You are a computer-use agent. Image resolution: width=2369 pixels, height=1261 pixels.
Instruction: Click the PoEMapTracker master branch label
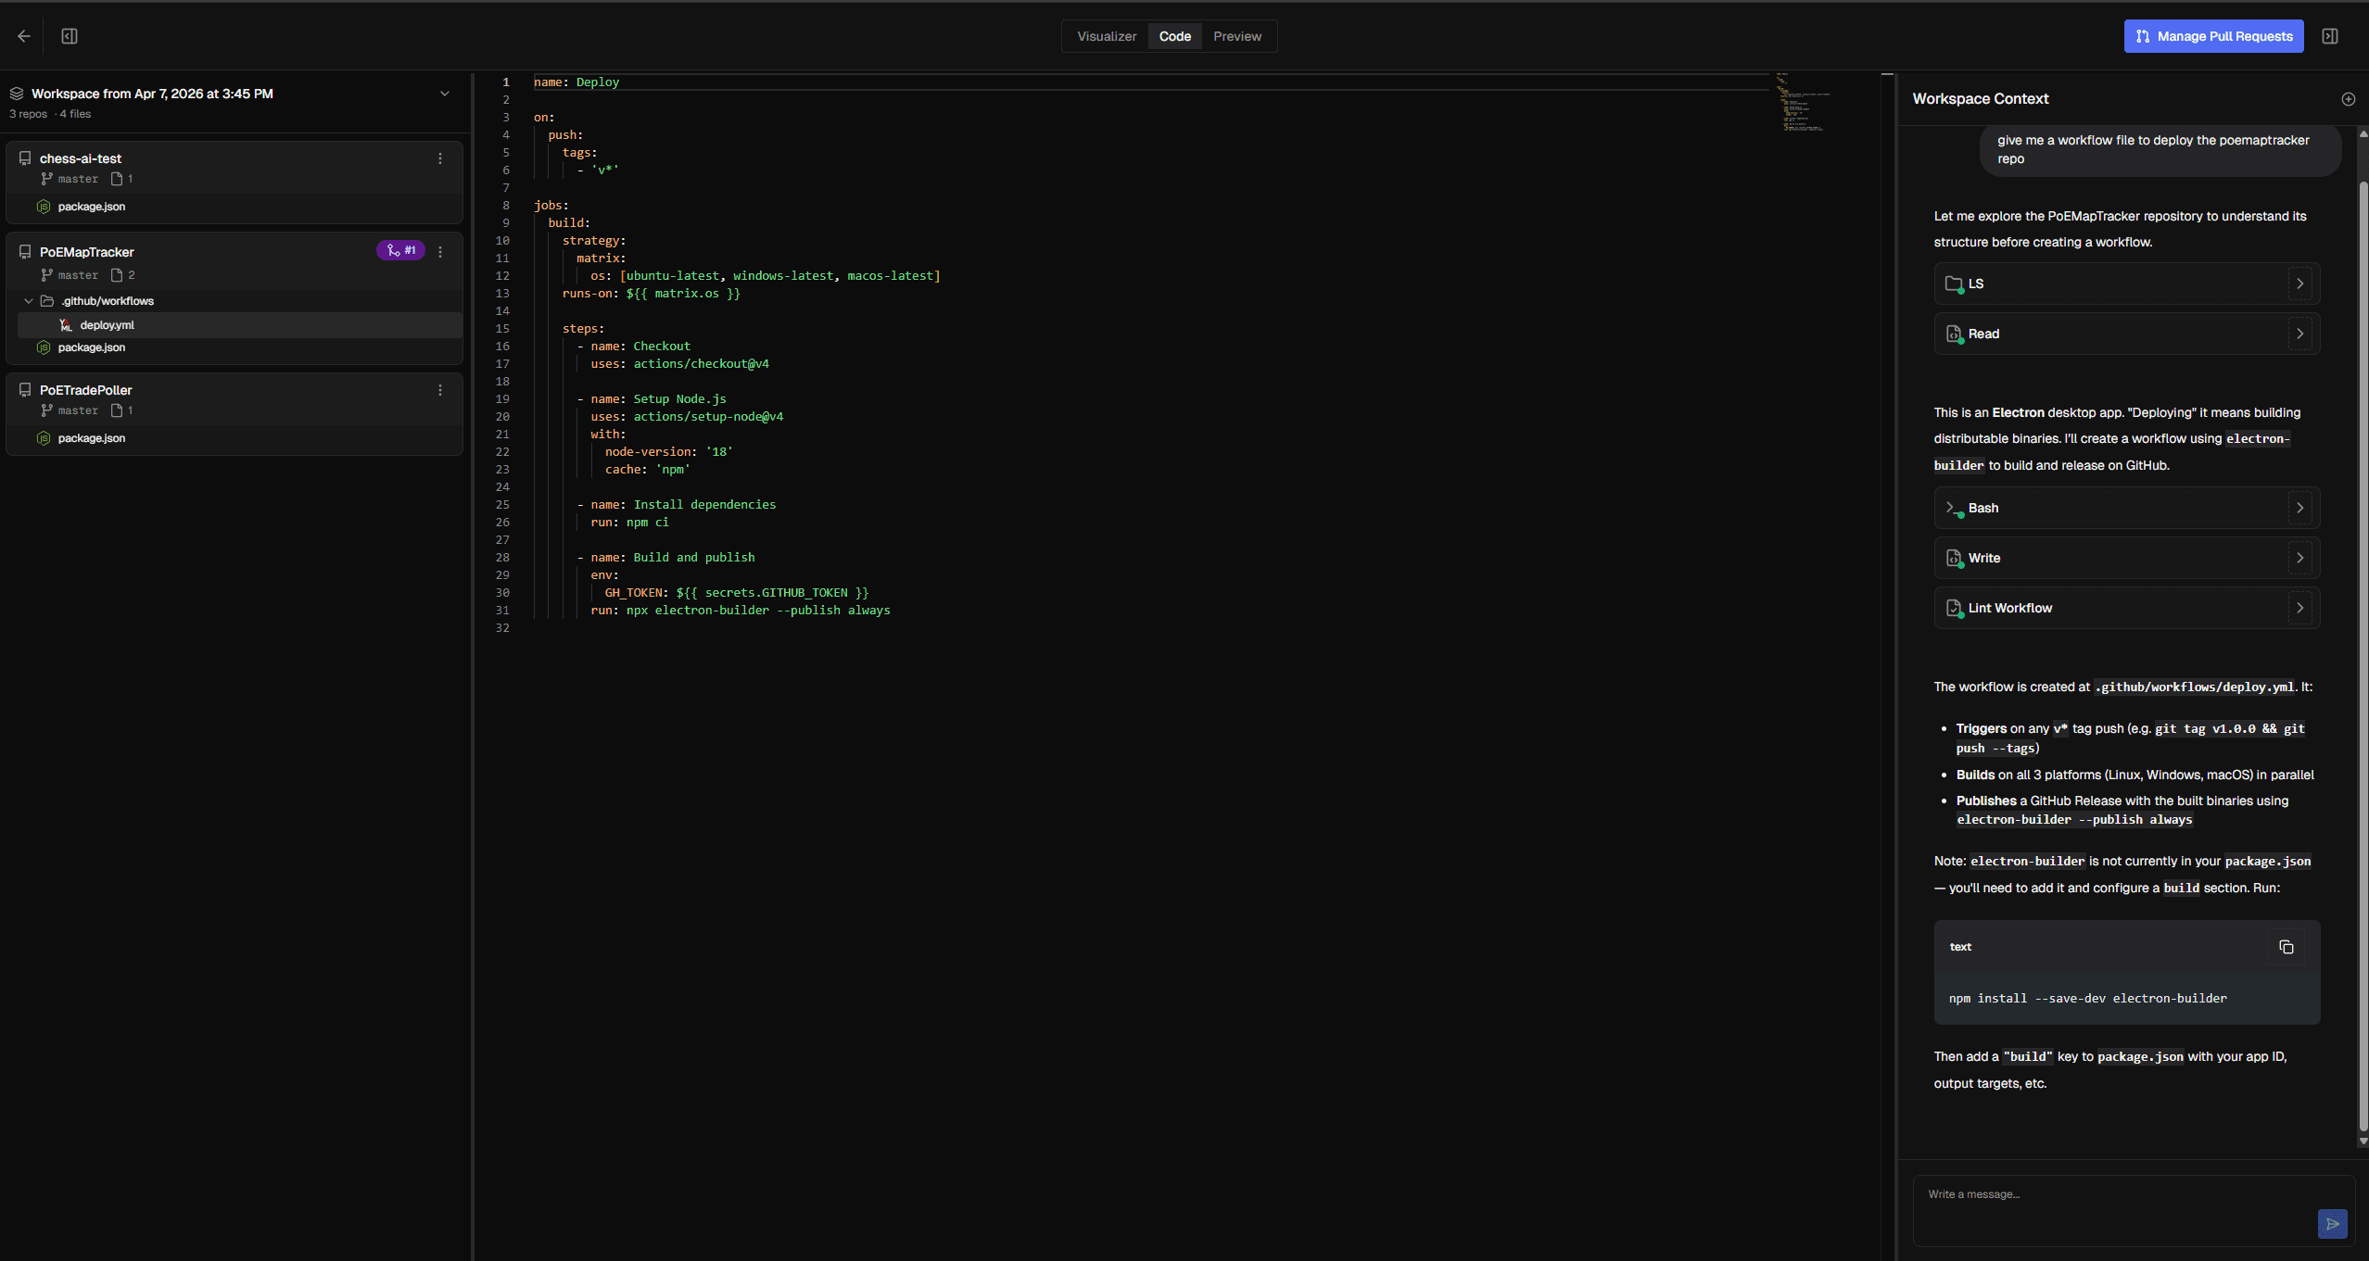[x=78, y=275]
